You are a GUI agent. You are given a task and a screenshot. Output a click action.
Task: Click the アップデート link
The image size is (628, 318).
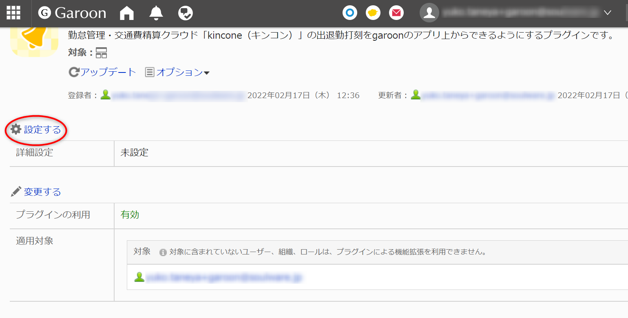[108, 72]
